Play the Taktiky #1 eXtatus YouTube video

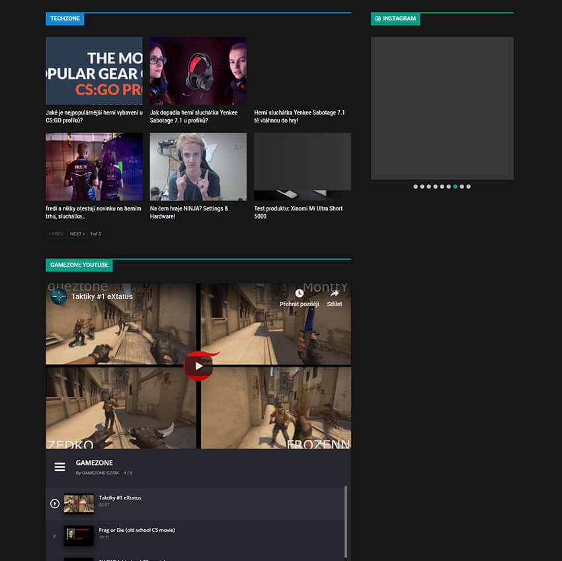(198, 366)
